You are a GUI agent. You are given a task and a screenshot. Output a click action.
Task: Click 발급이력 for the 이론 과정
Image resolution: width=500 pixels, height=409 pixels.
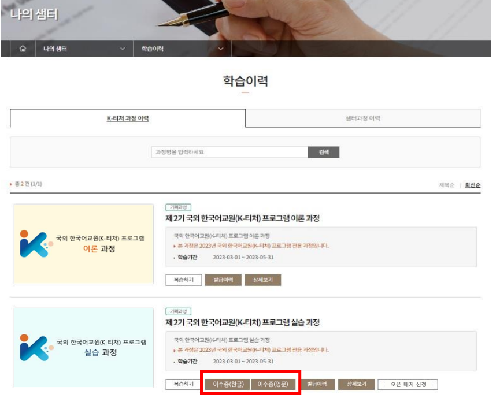click(223, 280)
